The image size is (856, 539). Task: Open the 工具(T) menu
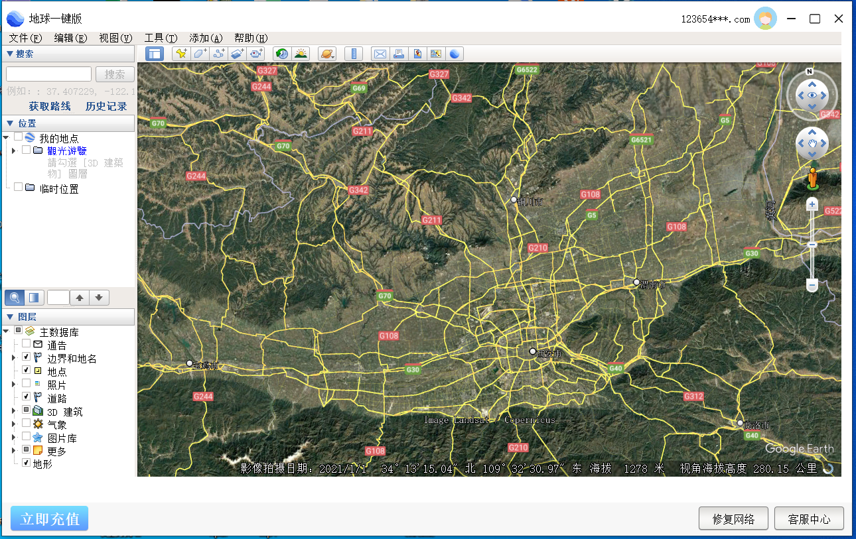pos(161,38)
